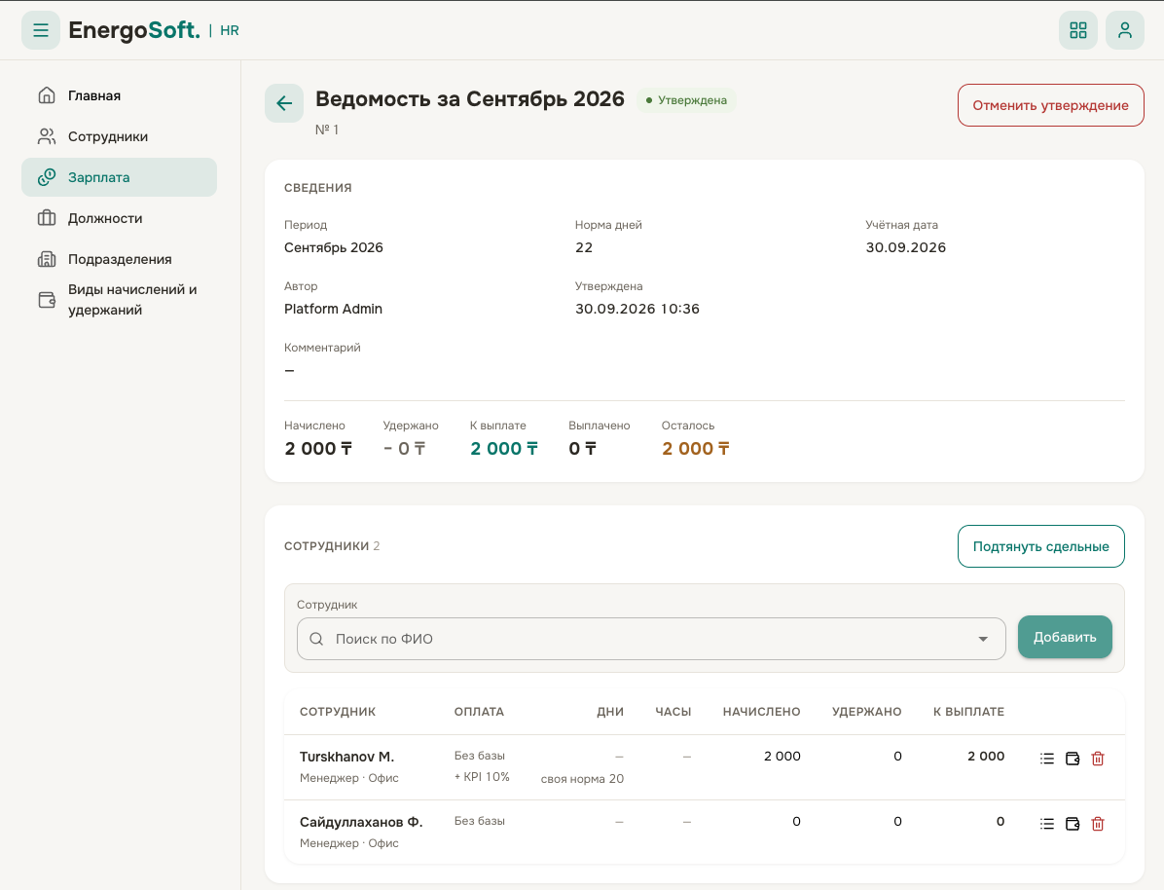Click the Осталось amount 2 000 ₸
The image size is (1164, 890).
tap(696, 449)
